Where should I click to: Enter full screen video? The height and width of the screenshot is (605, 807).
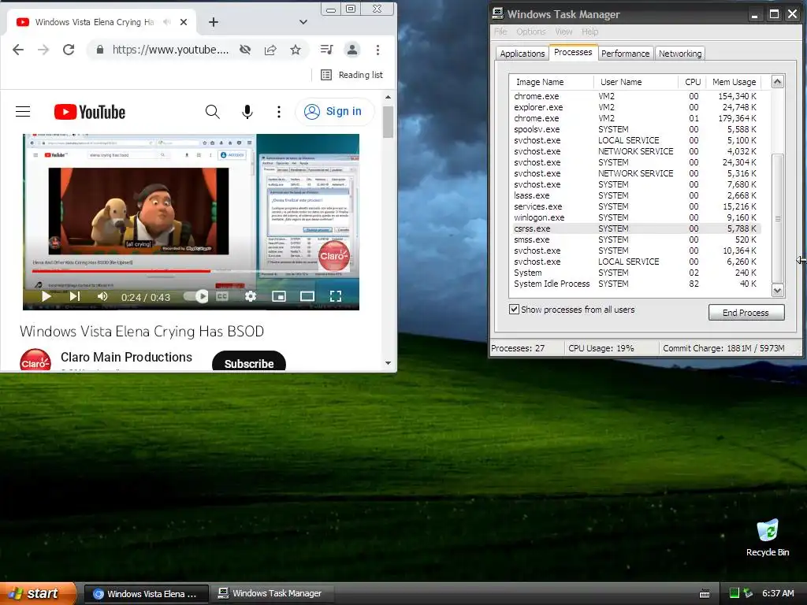(336, 296)
